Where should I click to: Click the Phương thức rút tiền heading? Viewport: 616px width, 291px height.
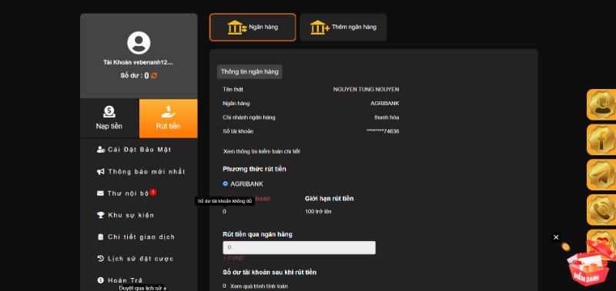click(255, 169)
